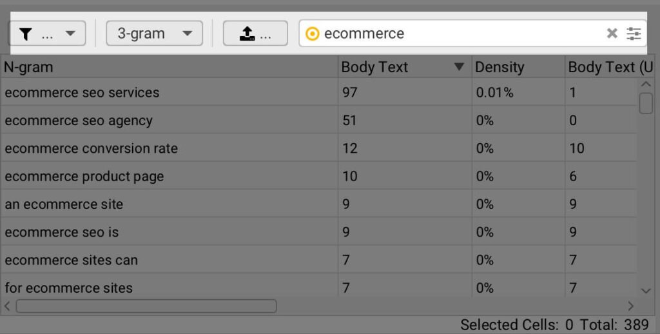Screen dimensions: 660x334
Task: Click the horizontal scrollbar thumb
Action: coord(146,306)
